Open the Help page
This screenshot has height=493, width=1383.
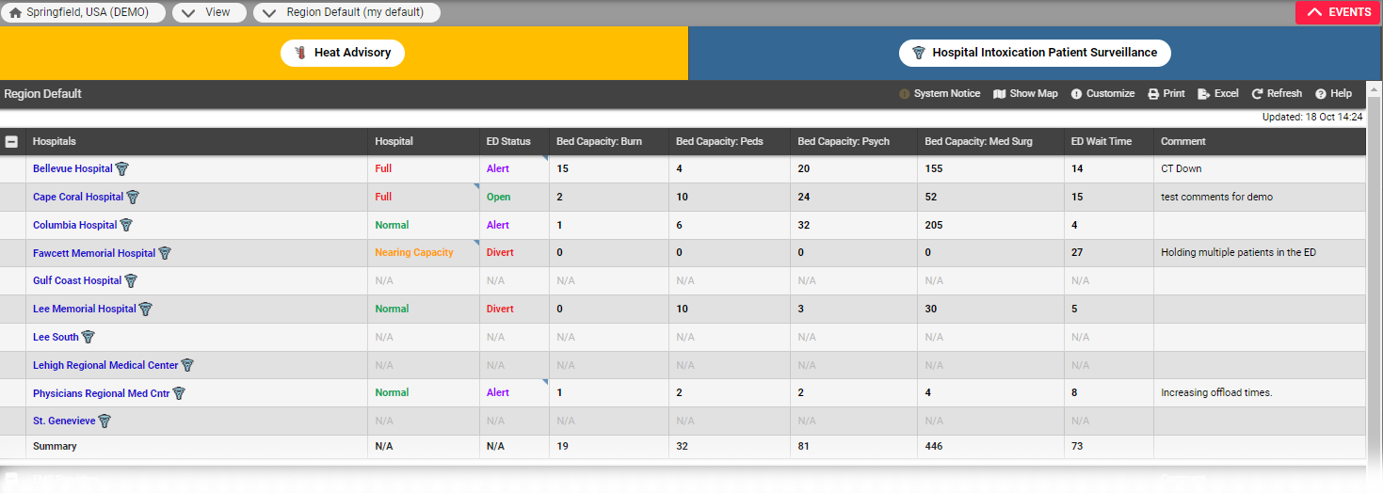point(1334,94)
